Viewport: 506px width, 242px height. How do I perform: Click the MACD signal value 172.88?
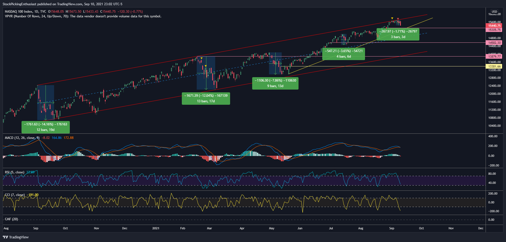[69, 138]
